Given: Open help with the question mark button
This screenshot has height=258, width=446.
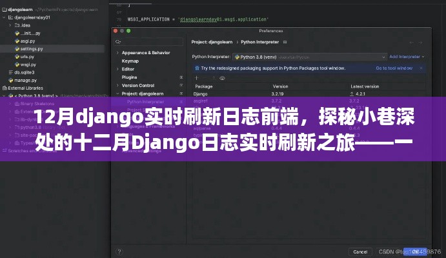Looking at the screenshot, I should [x=119, y=252].
